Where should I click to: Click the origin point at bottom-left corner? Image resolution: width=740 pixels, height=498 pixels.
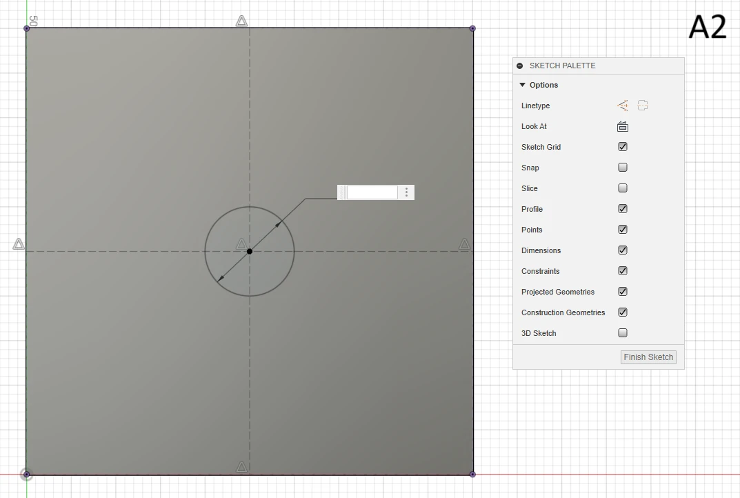coord(26,475)
